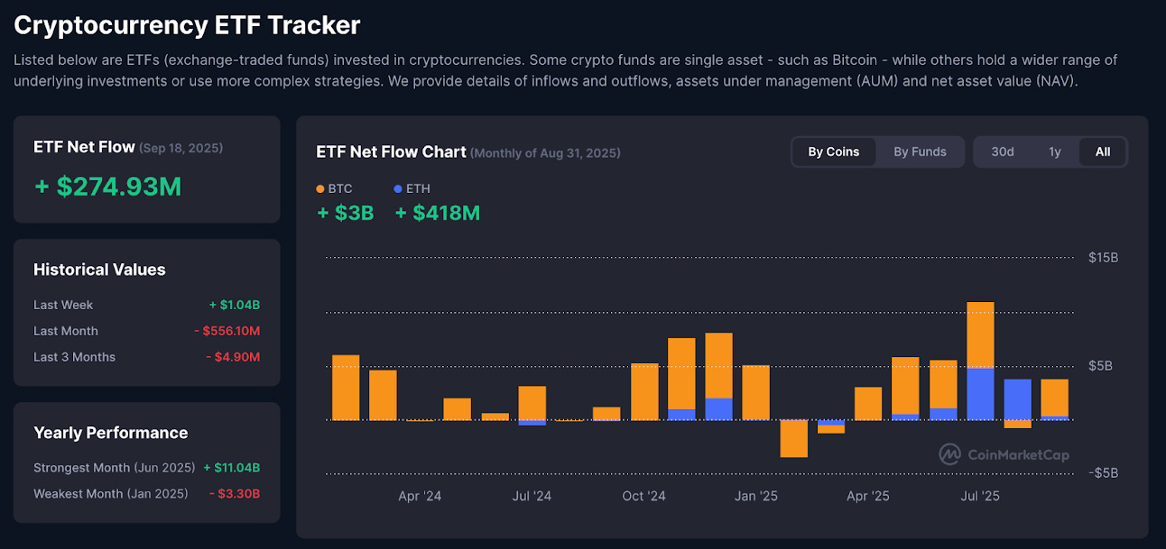Click the ETF Net Flow Chart title

click(x=391, y=151)
